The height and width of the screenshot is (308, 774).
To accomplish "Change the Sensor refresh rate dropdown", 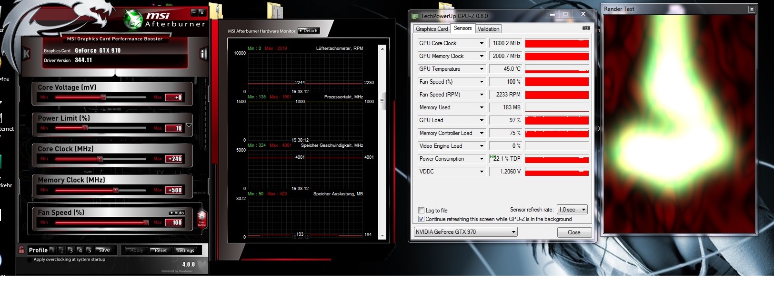I will pos(572,210).
